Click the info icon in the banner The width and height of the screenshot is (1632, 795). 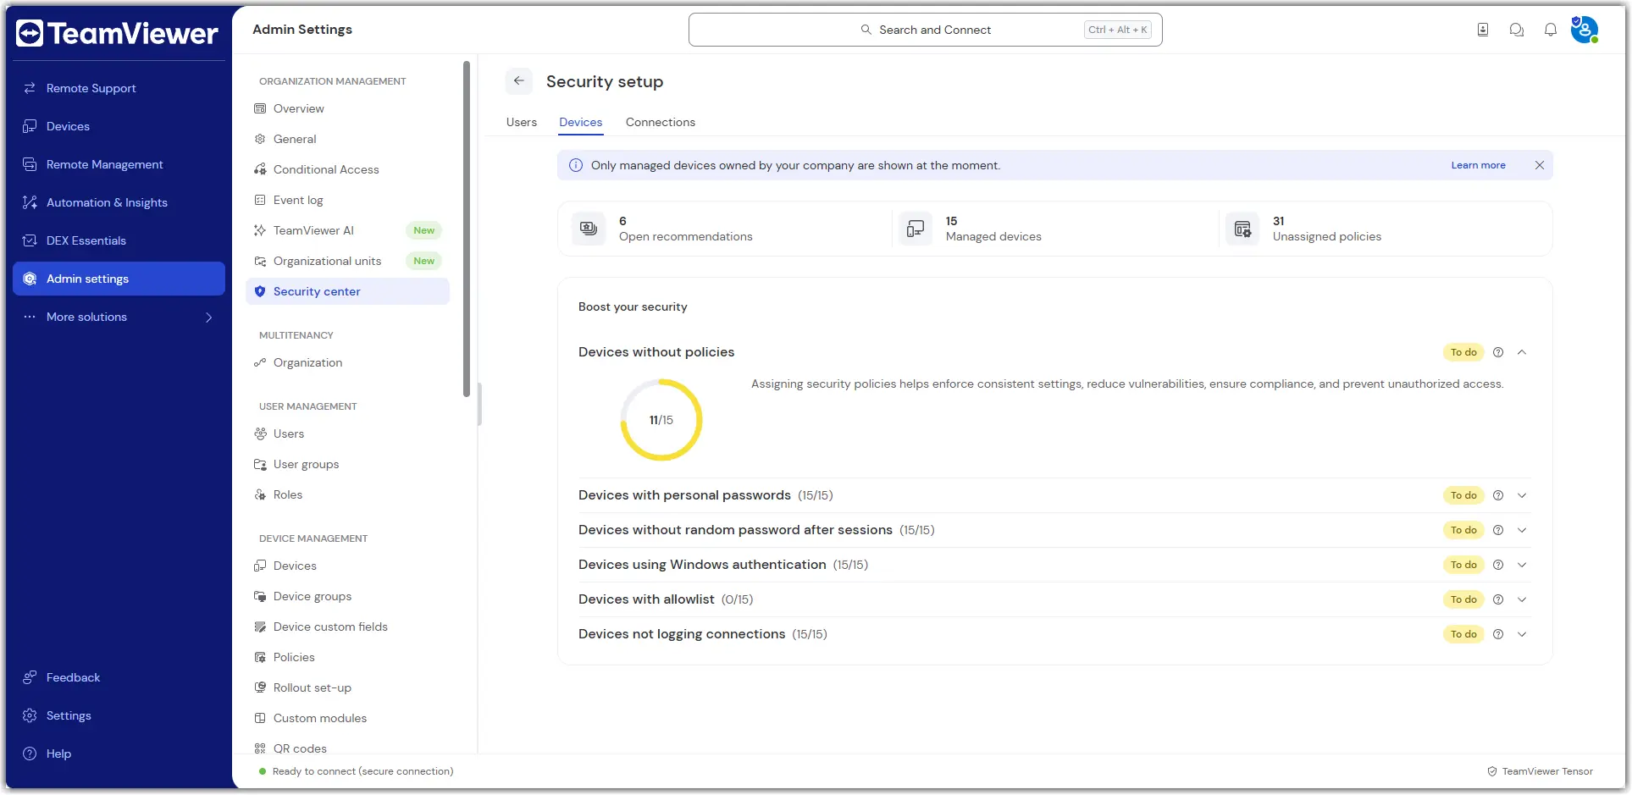pos(576,165)
